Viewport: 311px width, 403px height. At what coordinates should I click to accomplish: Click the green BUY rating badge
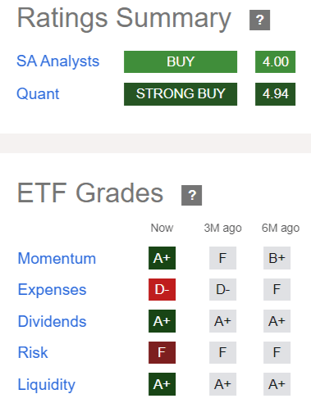pos(181,61)
